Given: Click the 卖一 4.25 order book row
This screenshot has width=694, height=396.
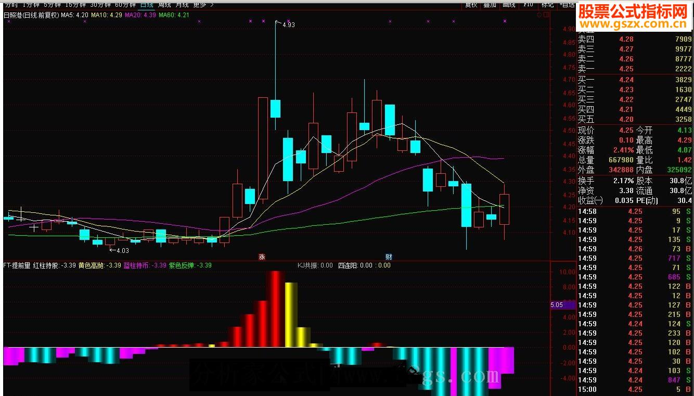Looking at the screenshot, I should (635, 69).
